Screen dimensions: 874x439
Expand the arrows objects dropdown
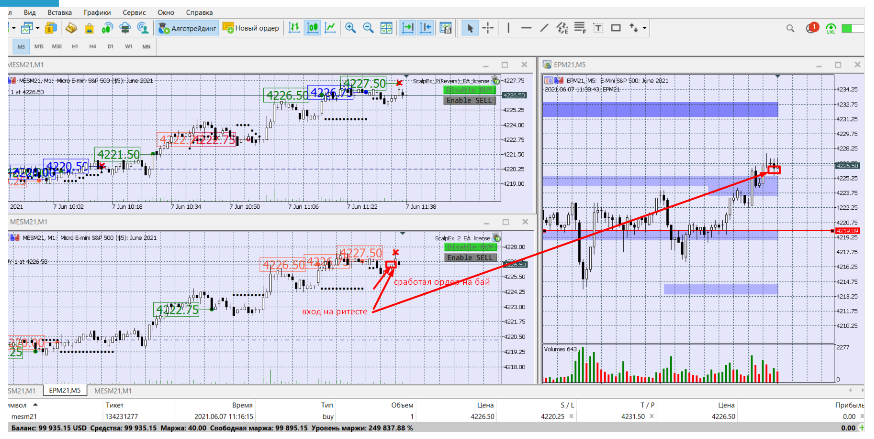pyautogui.click(x=645, y=28)
